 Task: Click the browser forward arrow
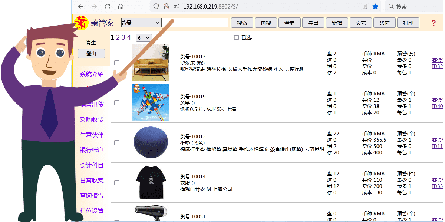(x=94, y=6)
